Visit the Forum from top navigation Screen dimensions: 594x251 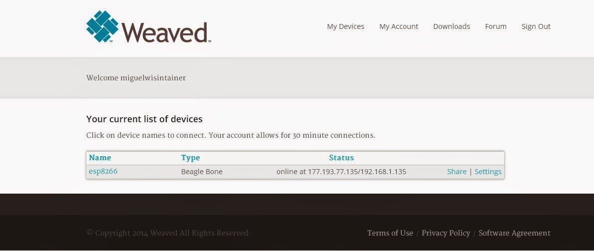click(496, 26)
